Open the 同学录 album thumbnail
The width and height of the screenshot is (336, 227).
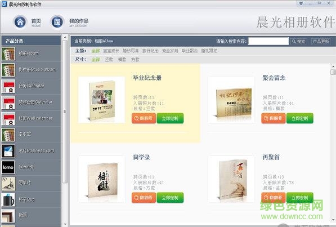pos(101,179)
